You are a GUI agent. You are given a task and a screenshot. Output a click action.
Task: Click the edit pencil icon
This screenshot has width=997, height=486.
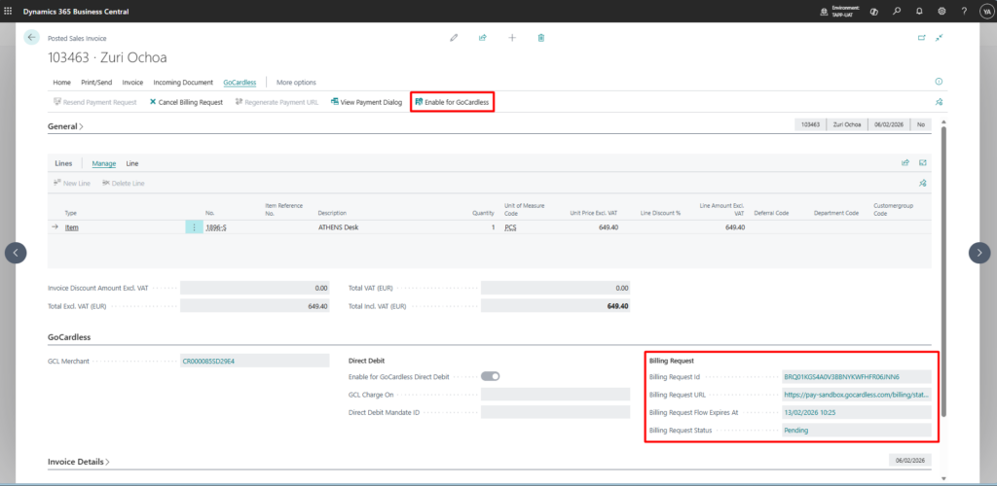click(453, 37)
